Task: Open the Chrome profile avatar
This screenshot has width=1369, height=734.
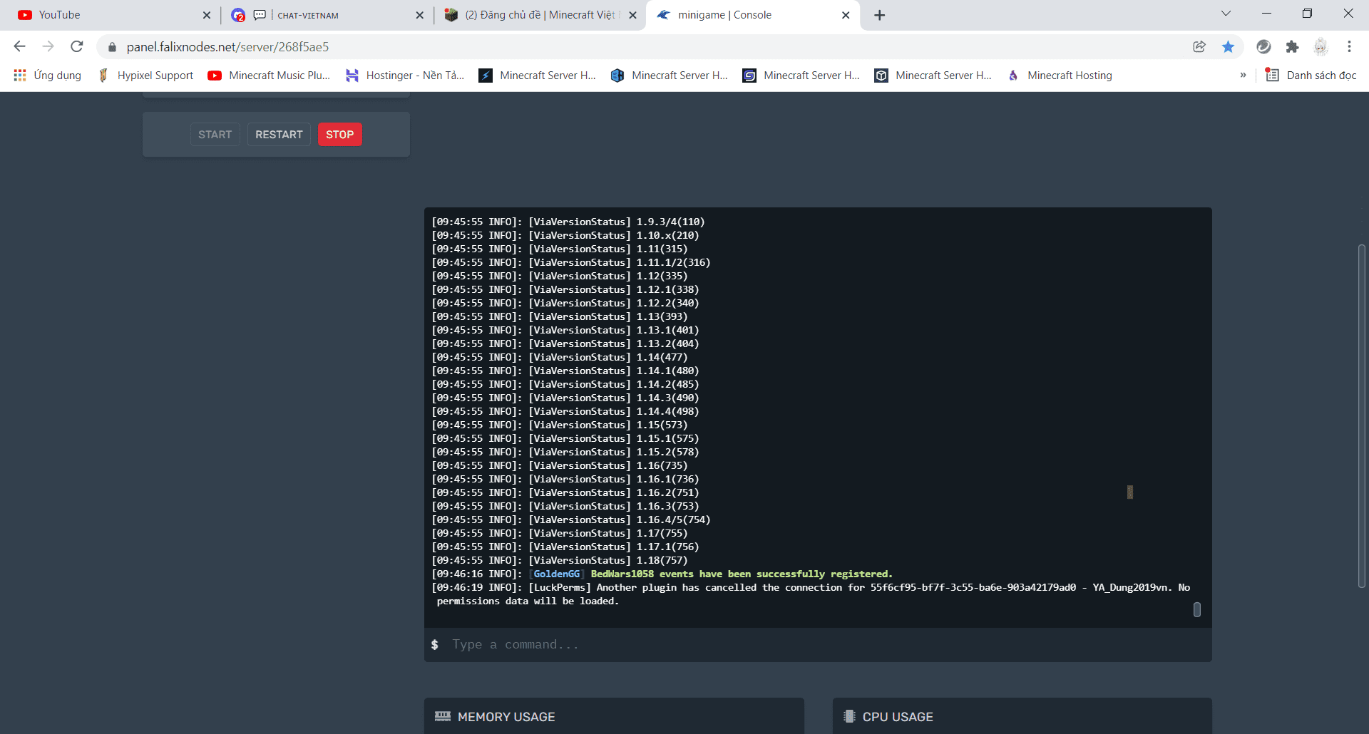Action: pos(1321,46)
